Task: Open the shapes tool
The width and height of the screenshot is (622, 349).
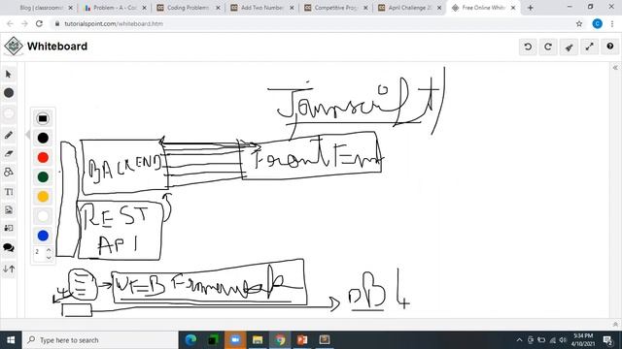Action: [9, 173]
